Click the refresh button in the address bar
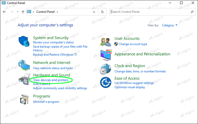Viewport: 198px width, 124px height. pyautogui.click(x=102, y=12)
